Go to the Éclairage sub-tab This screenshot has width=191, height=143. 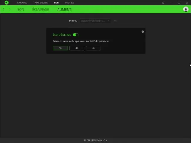(x=41, y=9)
